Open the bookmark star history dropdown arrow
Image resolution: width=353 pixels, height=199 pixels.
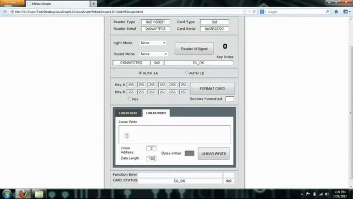(x=249, y=12)
